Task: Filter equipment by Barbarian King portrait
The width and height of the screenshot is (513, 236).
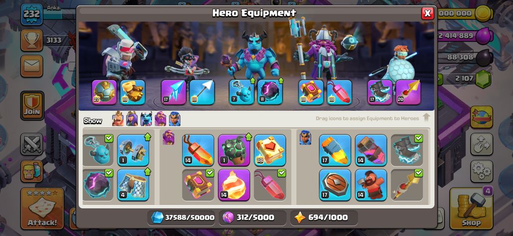Action: pyautogui.click(x=118, y=119)
